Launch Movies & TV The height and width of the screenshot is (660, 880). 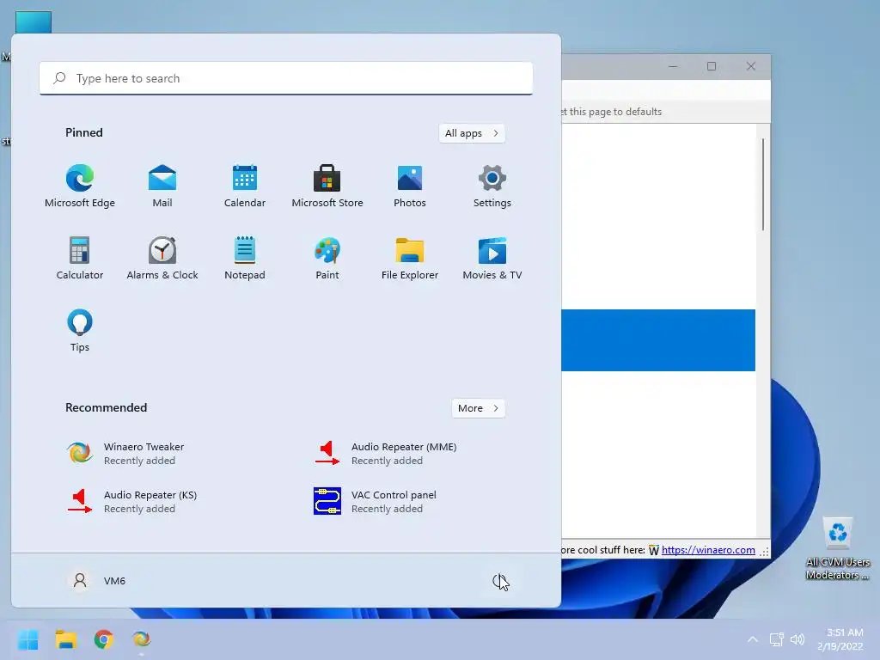coord(492,259)
